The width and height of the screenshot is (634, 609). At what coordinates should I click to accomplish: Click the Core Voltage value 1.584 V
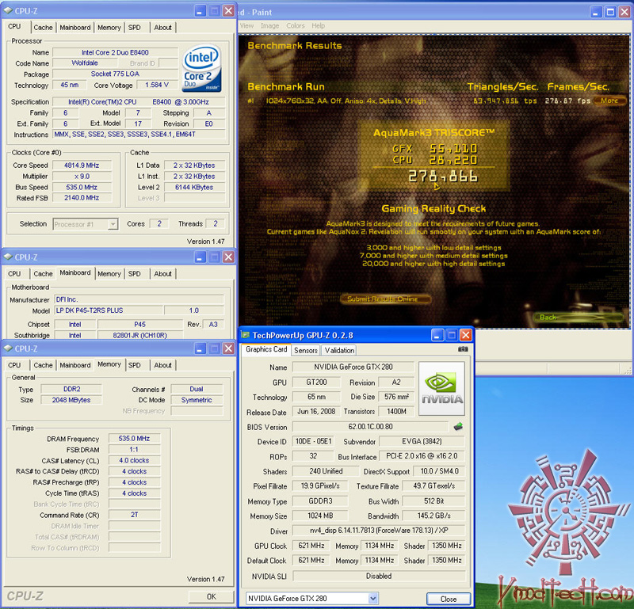tap(157, 85)
